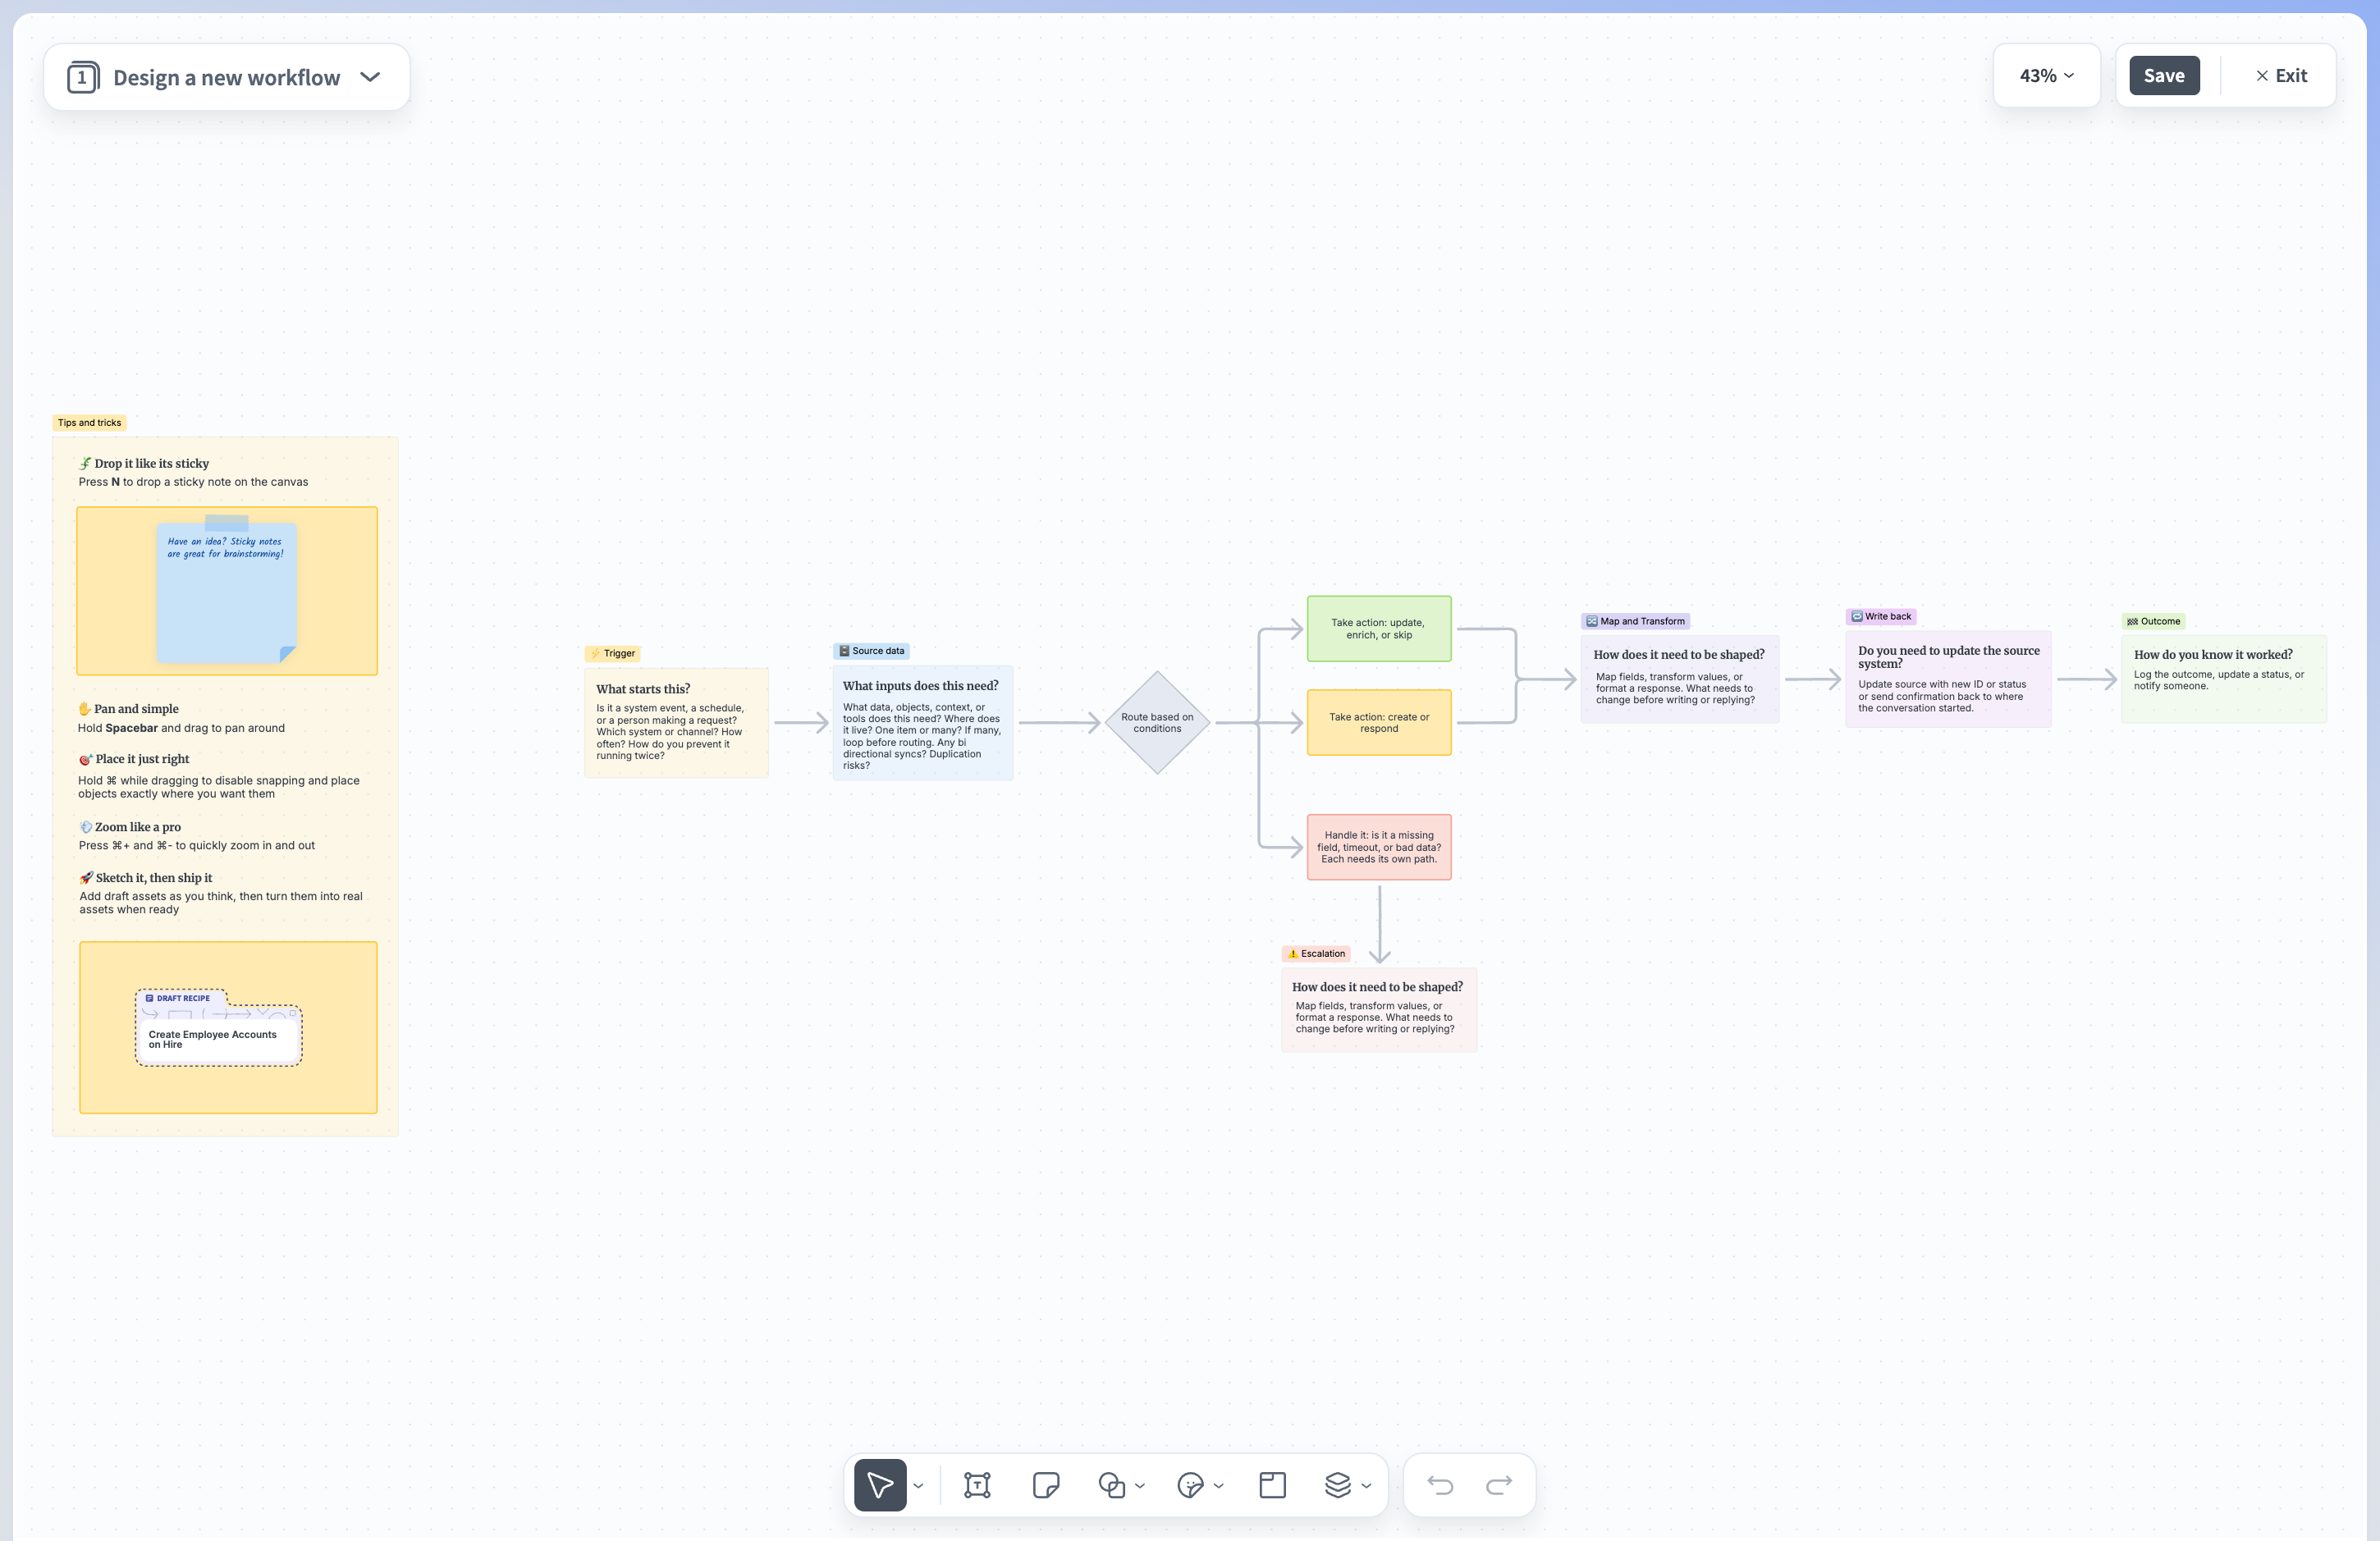Click the 'Drop it like its sticky' heading

(x=144, y=463)
